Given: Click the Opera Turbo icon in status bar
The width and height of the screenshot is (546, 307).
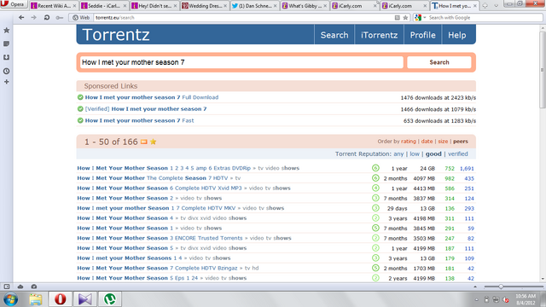Looking at the screenshot, I should coord(34,287).
